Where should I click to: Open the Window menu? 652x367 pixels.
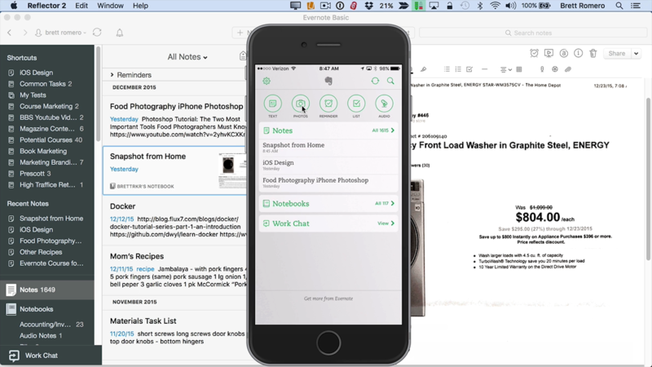(110, 6)
